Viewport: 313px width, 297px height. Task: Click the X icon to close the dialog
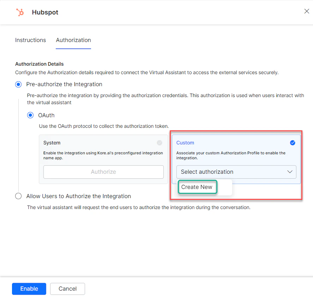[307, 11]
